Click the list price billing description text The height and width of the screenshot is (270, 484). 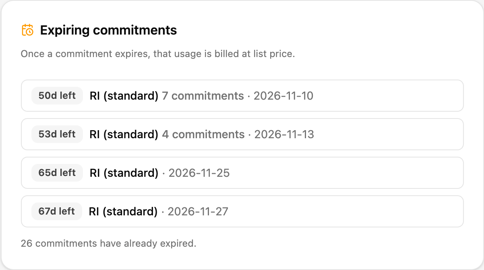[158, 54]
